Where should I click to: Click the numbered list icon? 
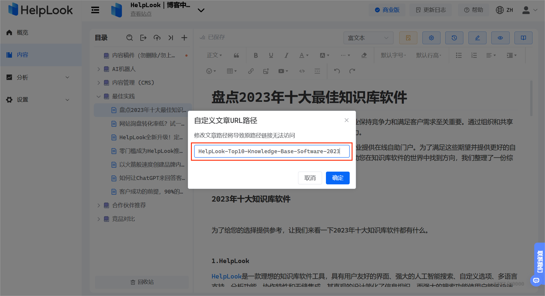[474, 55]
